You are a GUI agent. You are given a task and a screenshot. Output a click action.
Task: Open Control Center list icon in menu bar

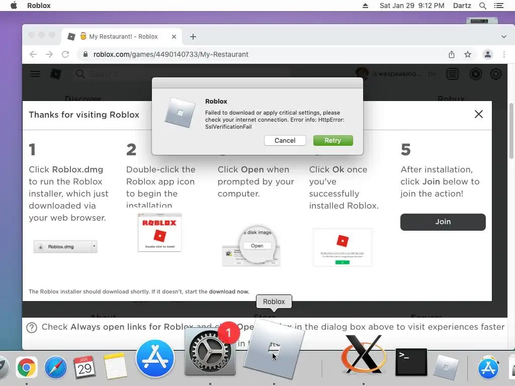click(x=498, y=6)
